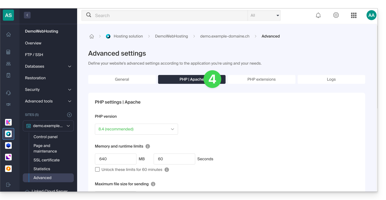This screenshot has height=200, width=386.
Task: Click the Search input field
Action: coord(169,15)
